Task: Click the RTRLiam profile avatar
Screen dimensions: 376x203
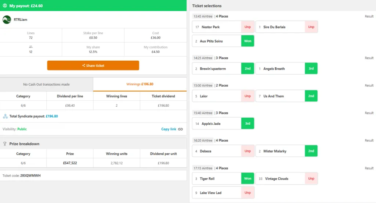Action: point(7,19)
